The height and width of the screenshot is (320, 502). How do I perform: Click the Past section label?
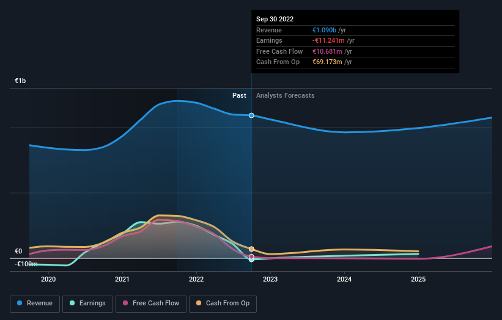[x=239, y=96]
